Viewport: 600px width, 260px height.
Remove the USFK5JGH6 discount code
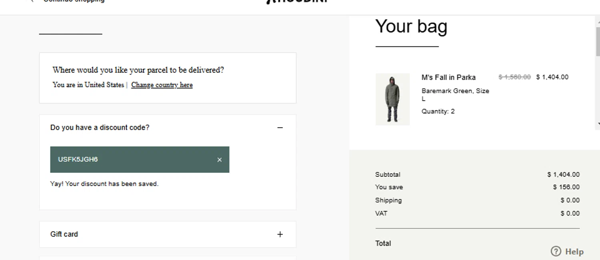point(219,160)
